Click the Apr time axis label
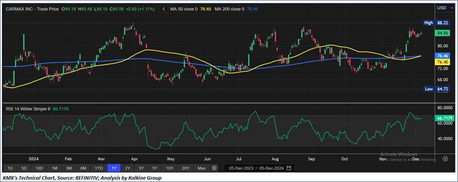The height and width of the screenshot is (182, 458). click(135, 159)
